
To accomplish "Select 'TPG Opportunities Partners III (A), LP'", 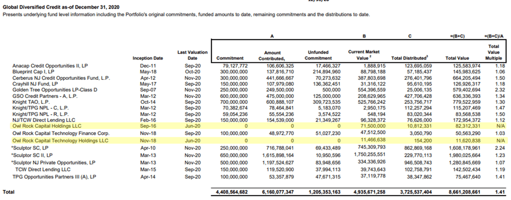I will tap(55, 177).
